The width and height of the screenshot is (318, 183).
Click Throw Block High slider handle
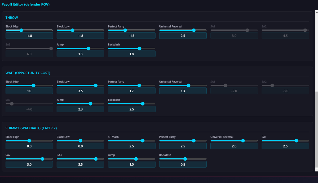pos(21,30)
